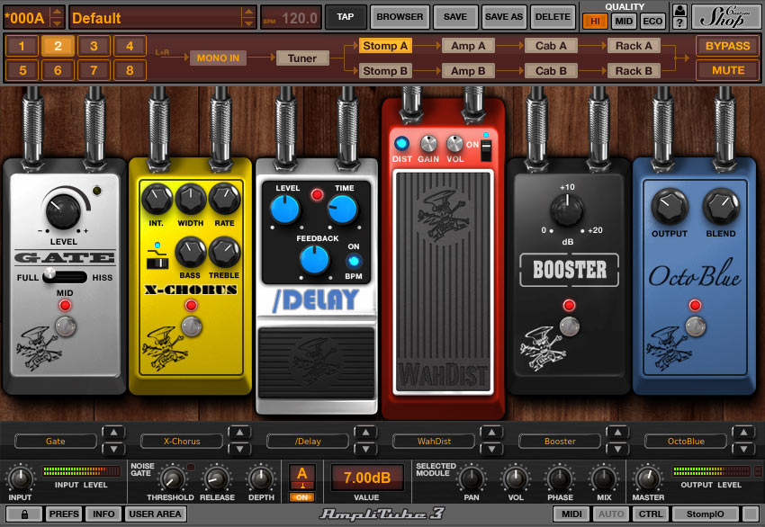765x527 pixels.
Task: Adjust the X-Chorus RATE knob
Action: [x=224, y=199]
